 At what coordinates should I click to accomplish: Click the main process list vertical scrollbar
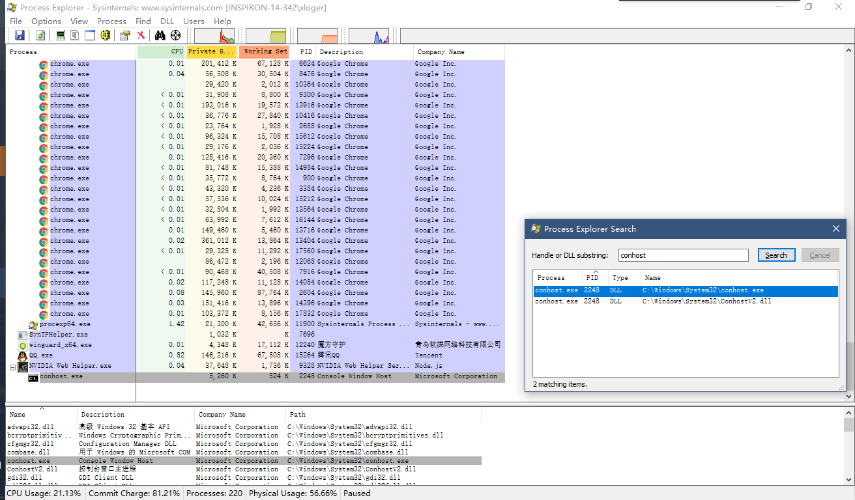pyautogui.click(x=849, y=223)
